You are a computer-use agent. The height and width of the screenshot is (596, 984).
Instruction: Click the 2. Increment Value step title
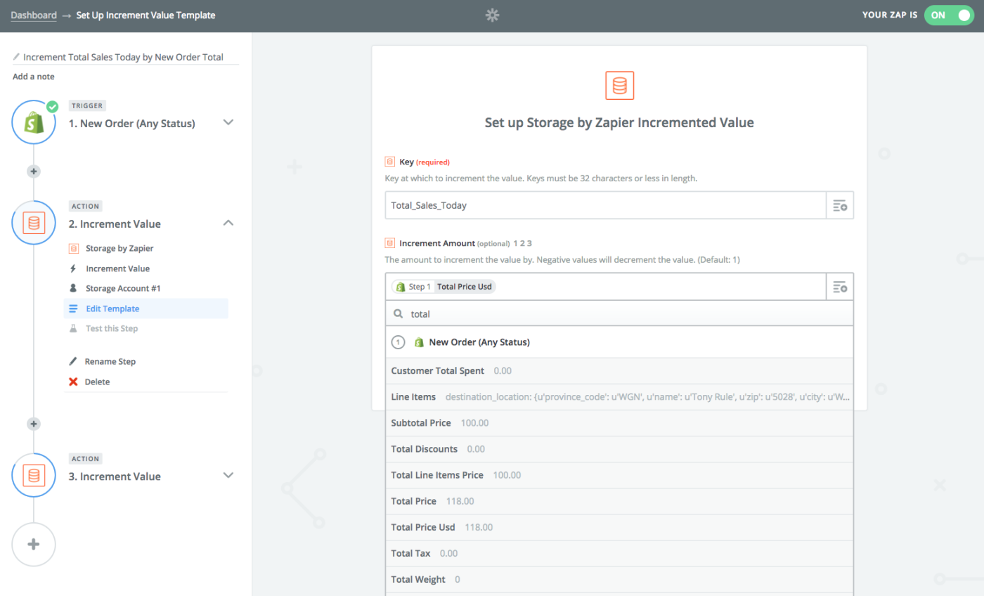click(115, 224)
